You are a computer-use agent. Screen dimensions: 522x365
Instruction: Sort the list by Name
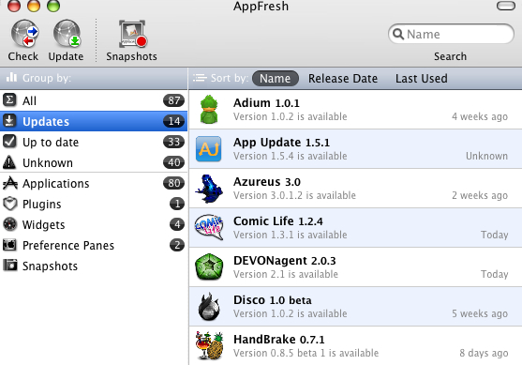[x=276, y=78]
